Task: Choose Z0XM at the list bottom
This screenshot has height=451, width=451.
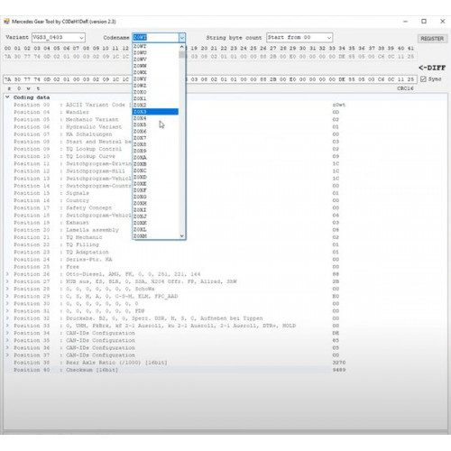Action: [155, 236]
